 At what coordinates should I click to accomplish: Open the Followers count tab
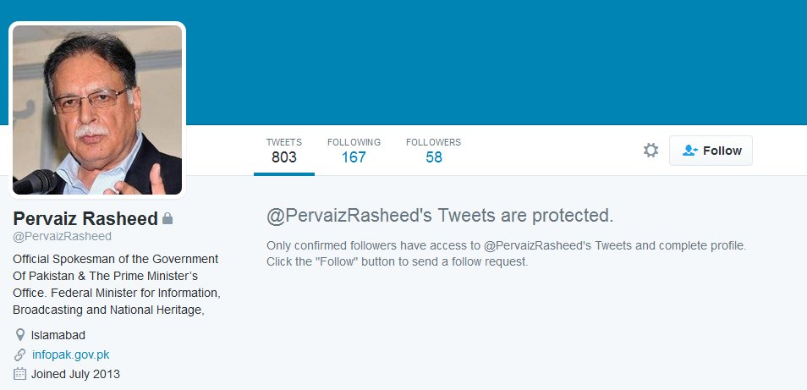(x=433, y=151)
